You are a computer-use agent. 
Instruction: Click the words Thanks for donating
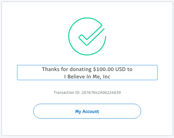click(67, 69)
